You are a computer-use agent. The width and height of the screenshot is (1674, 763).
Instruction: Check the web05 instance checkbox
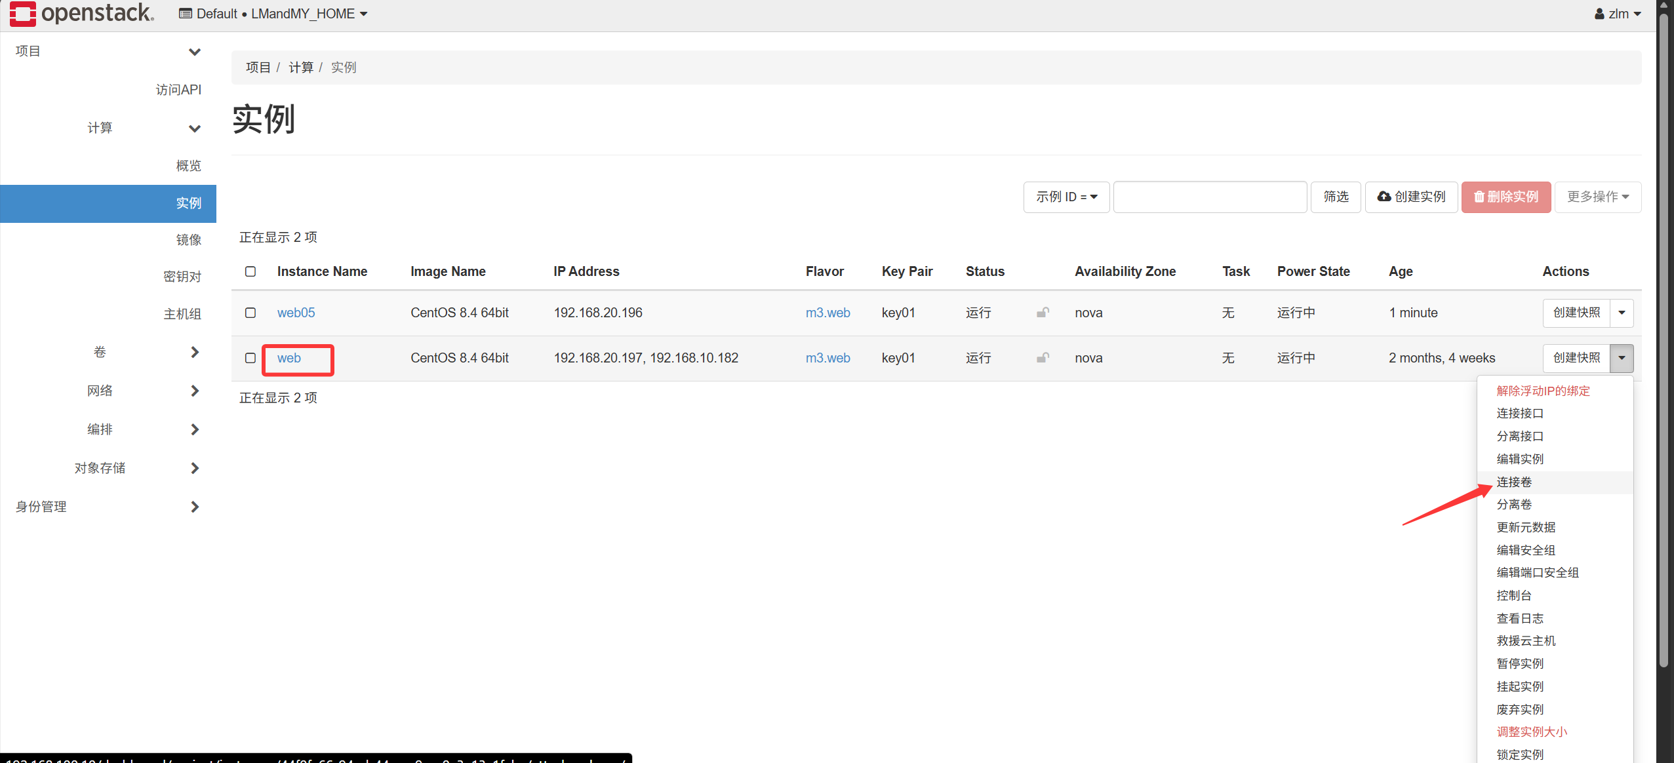(250, 313)
